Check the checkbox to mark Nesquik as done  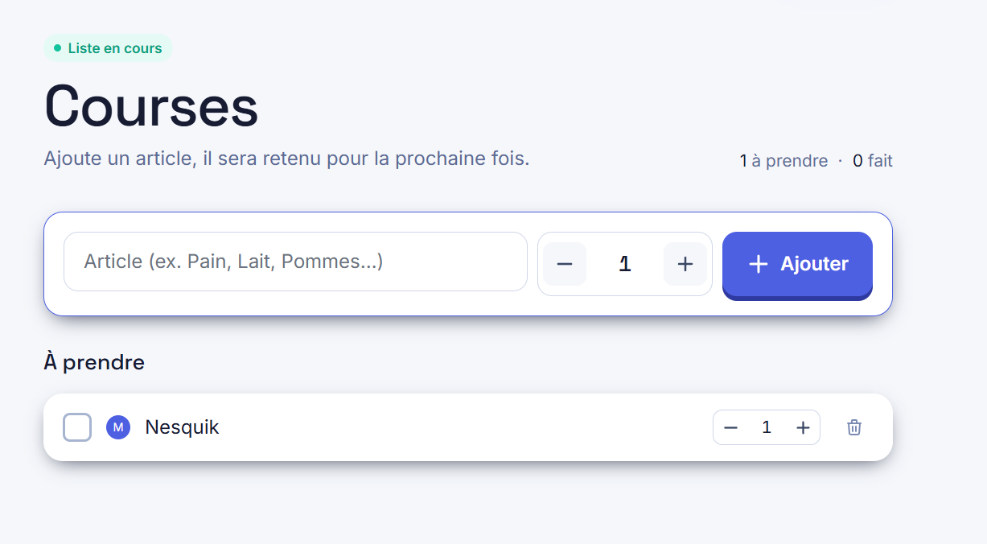(77, 427)
